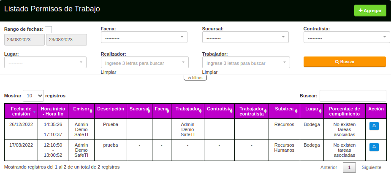Click the orange Buscar button
This screenshot has height=177, width=391.
[x=345, y=62]
